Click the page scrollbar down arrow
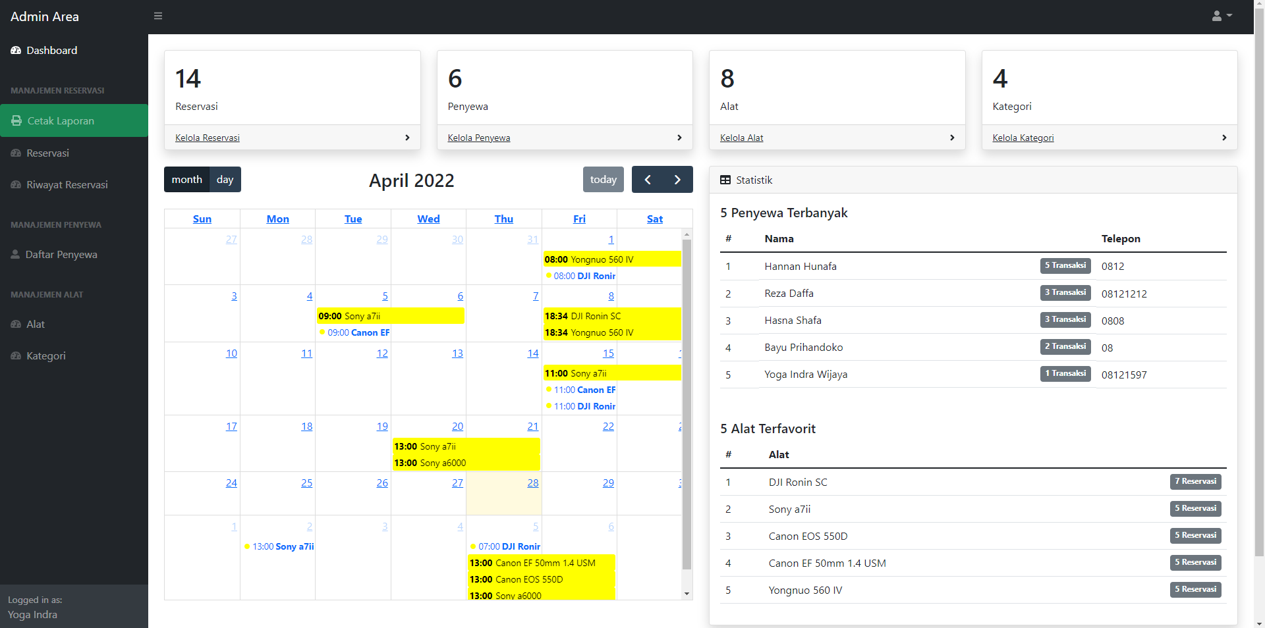The image size is (1265, 628). tap(1259, 622)
